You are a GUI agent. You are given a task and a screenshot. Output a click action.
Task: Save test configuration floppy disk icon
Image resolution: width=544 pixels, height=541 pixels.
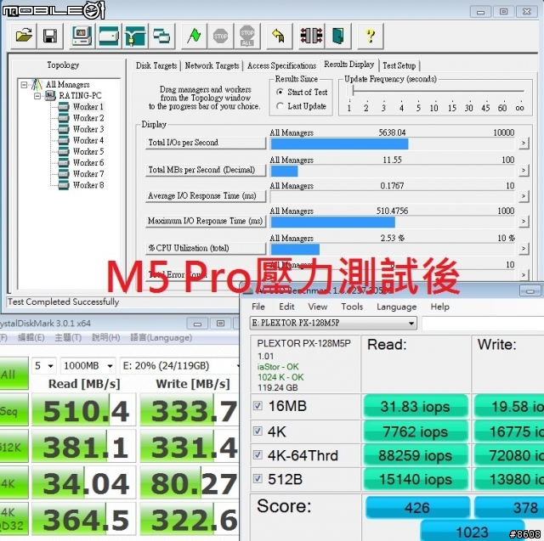click(50, 36)
